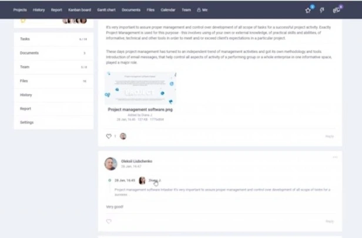Click Reply under Oleksii's comment
This screenshot has width=362, height=238.
tap(330, 222)
